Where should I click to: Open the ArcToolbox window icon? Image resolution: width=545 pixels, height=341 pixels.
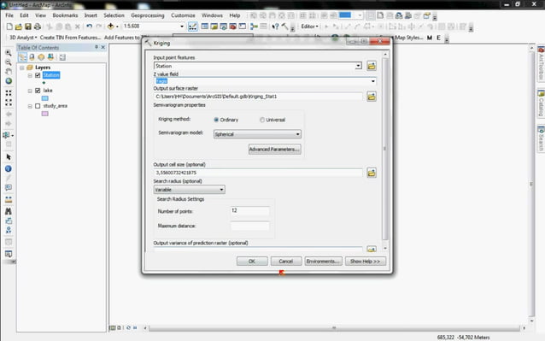tap(233, 26)
